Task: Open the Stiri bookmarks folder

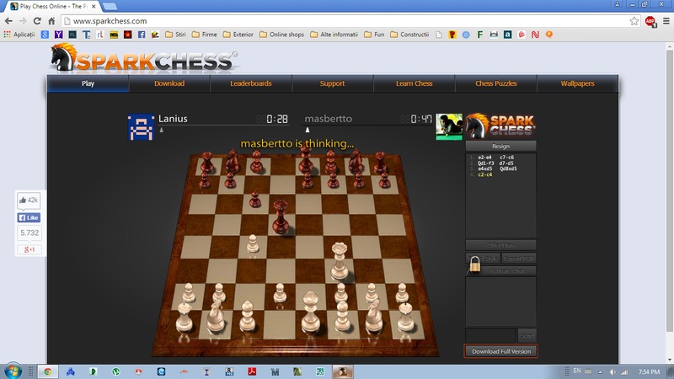Action: tap(175, 35)
